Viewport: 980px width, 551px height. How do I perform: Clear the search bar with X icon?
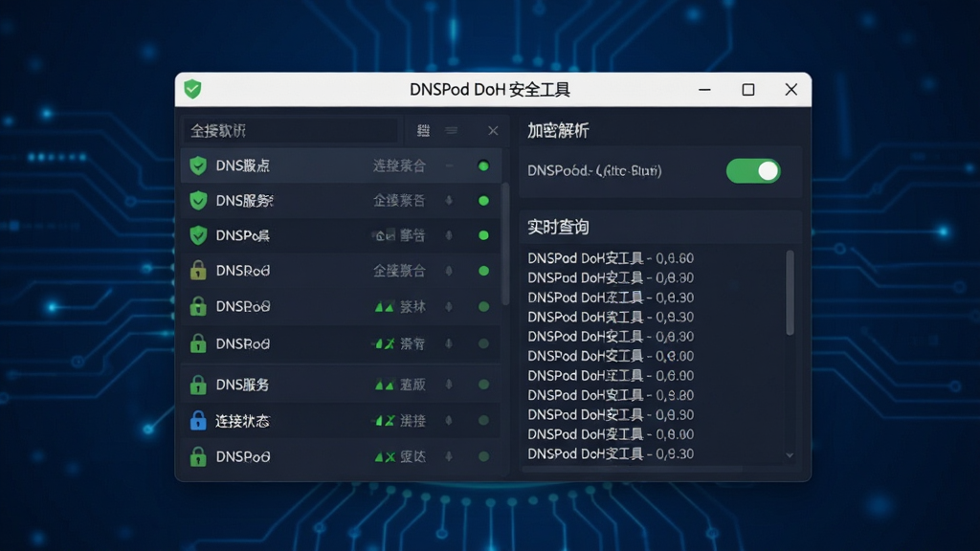coord(493,130)
